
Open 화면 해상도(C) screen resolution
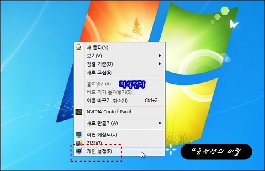[119, 135]
